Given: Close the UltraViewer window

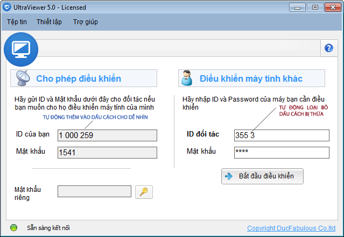Looking at the screenshot, I should coord(333,7).
